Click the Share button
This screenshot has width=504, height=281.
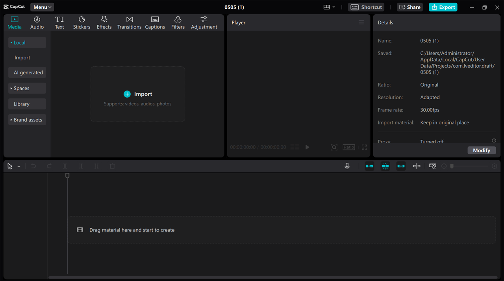coord(409,7)
